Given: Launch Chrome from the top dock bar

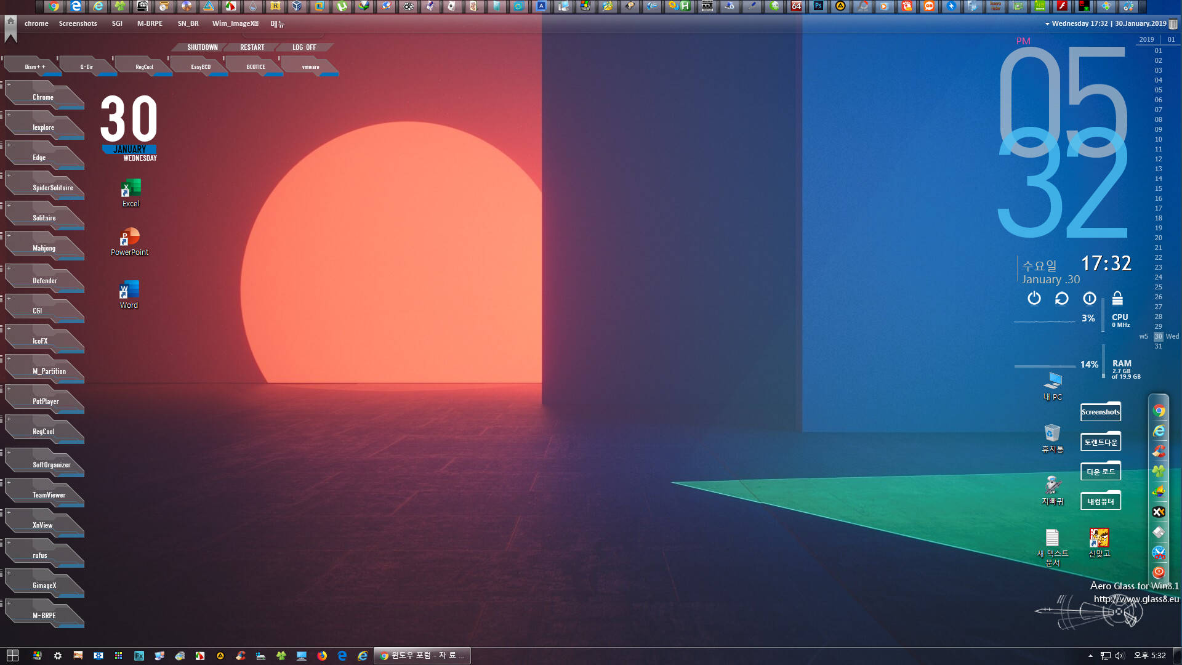Looking at the screenshot, I should tap(54, 6).
